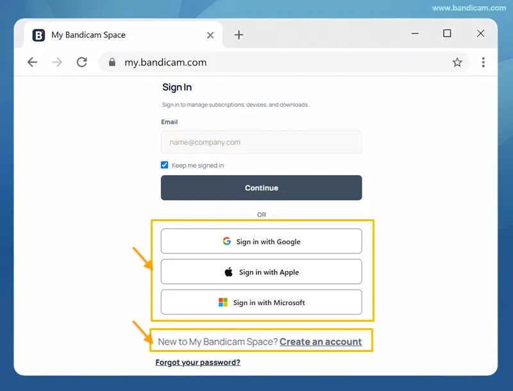Bookmark the page with the star icon
The image size is (513, 391).
(x=457, y=62)
